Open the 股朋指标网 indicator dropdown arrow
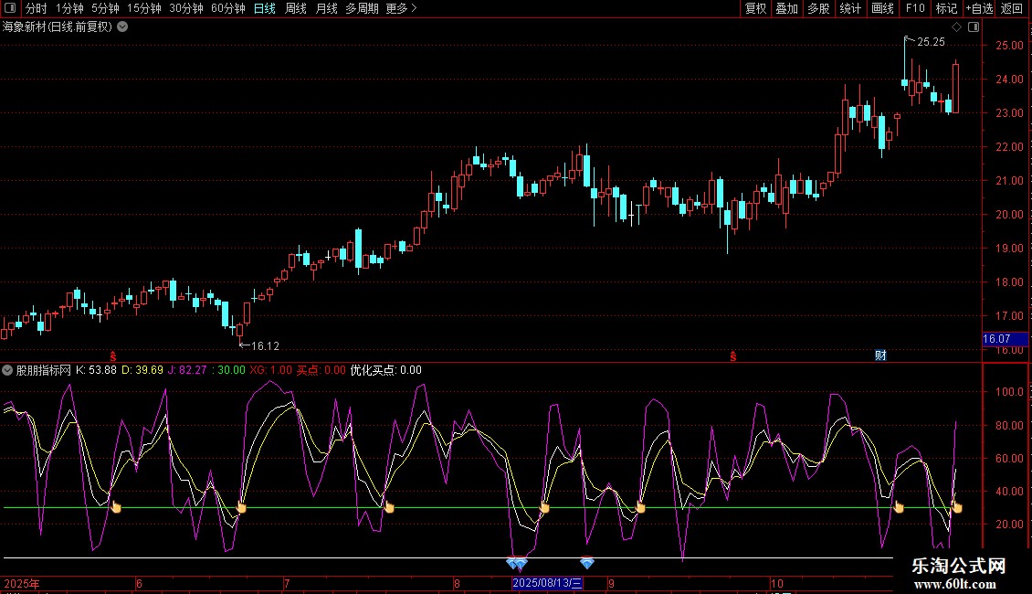This screenshot has width=1032, height=594. coord(8,370)
